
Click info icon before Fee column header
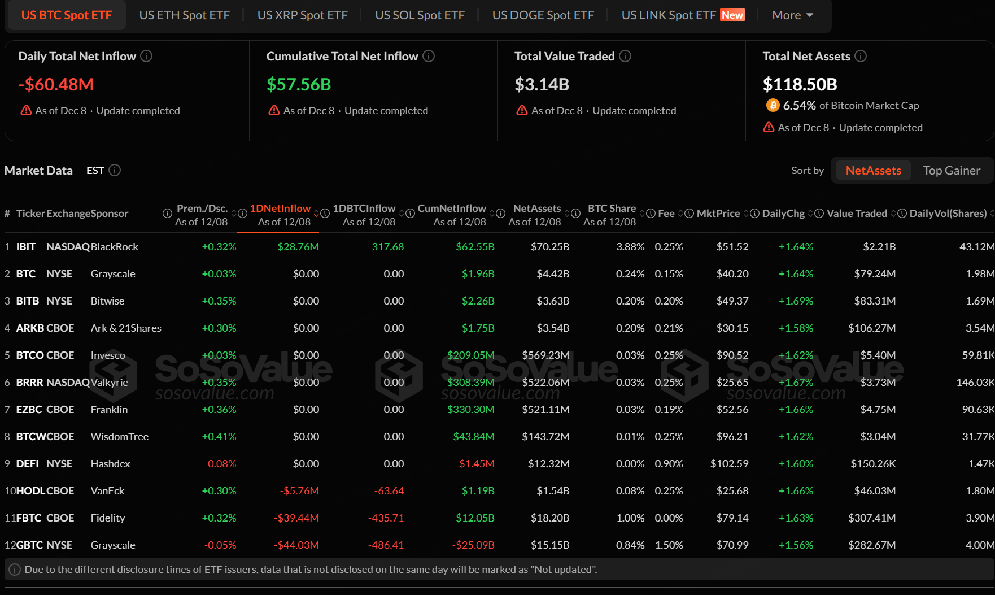click(x=651, y=214)
